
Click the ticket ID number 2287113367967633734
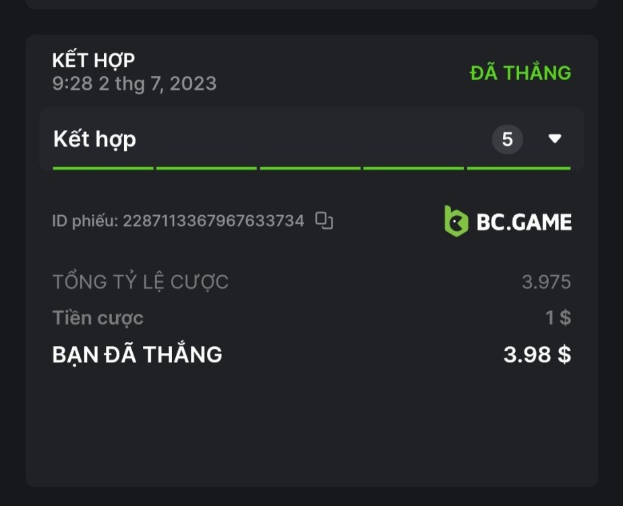[213, 221]
